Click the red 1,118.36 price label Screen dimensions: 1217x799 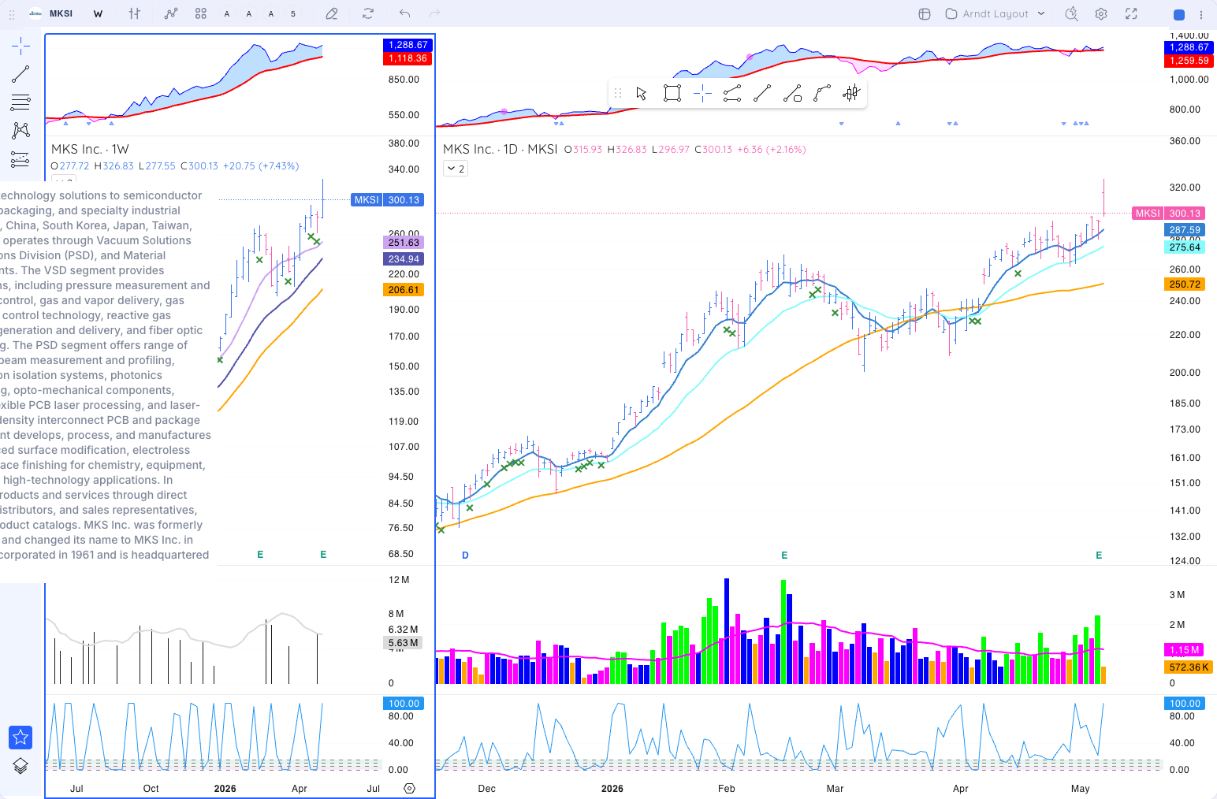[x=408, y=58]
